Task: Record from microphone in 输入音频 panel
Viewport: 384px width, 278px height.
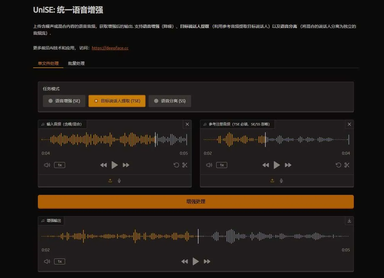Action: [x=119, y=181]
